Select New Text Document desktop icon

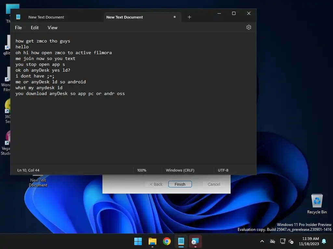pyautogui.click(x=38, y=181)
